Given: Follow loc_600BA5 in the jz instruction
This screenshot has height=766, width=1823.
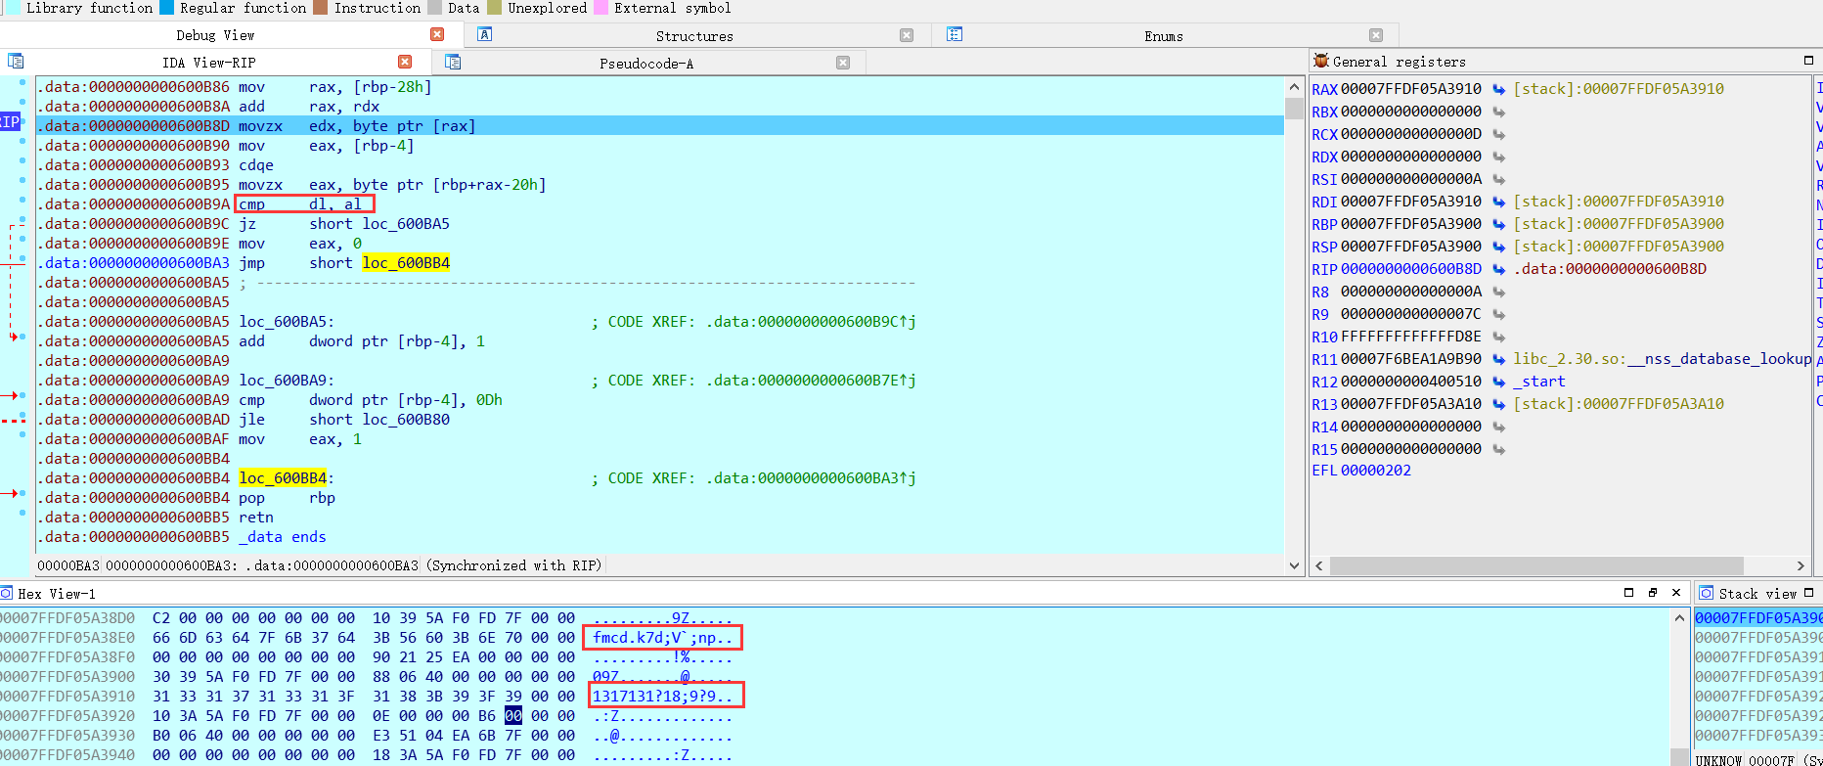Looking at the screenshot, I should point(406,224).
